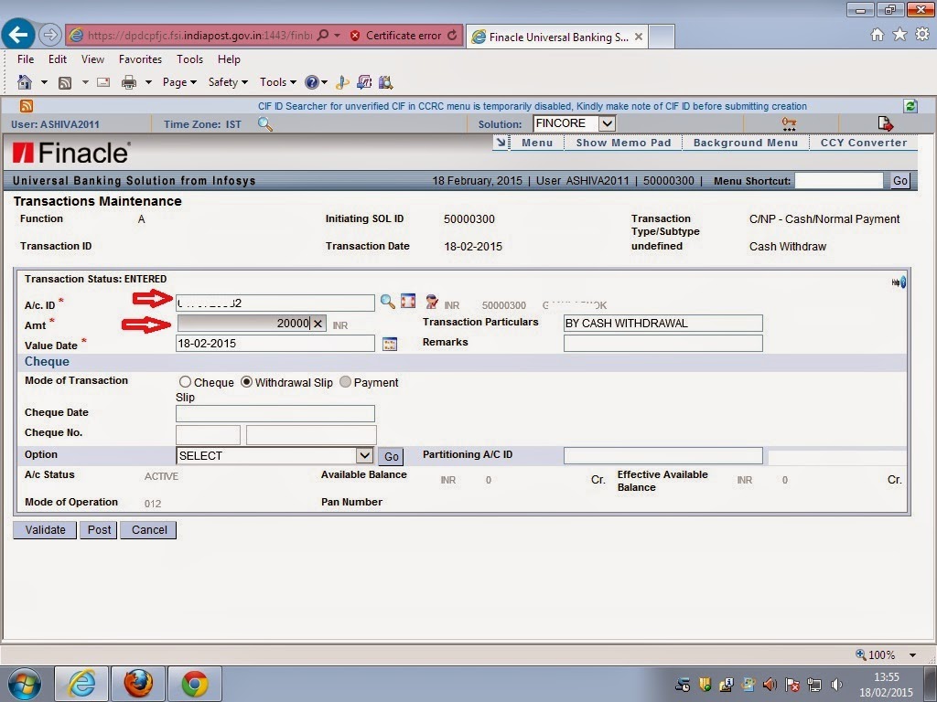
Task: Click the Partitioning A/C ID field
Action: coord(663,455)
